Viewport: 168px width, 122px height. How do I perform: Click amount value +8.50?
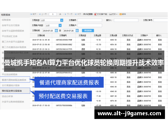pyautogui.click(x=98, y=49)
